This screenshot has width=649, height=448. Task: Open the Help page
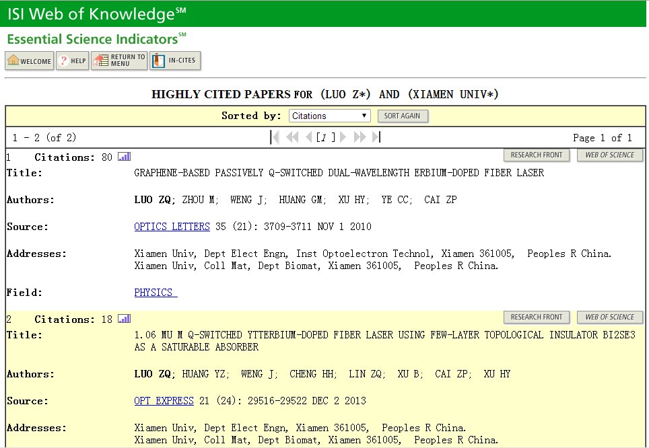coord(72,61)
